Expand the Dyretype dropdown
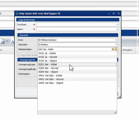The width and height of the screenshot is (139, 119). (x=117, y=24)
